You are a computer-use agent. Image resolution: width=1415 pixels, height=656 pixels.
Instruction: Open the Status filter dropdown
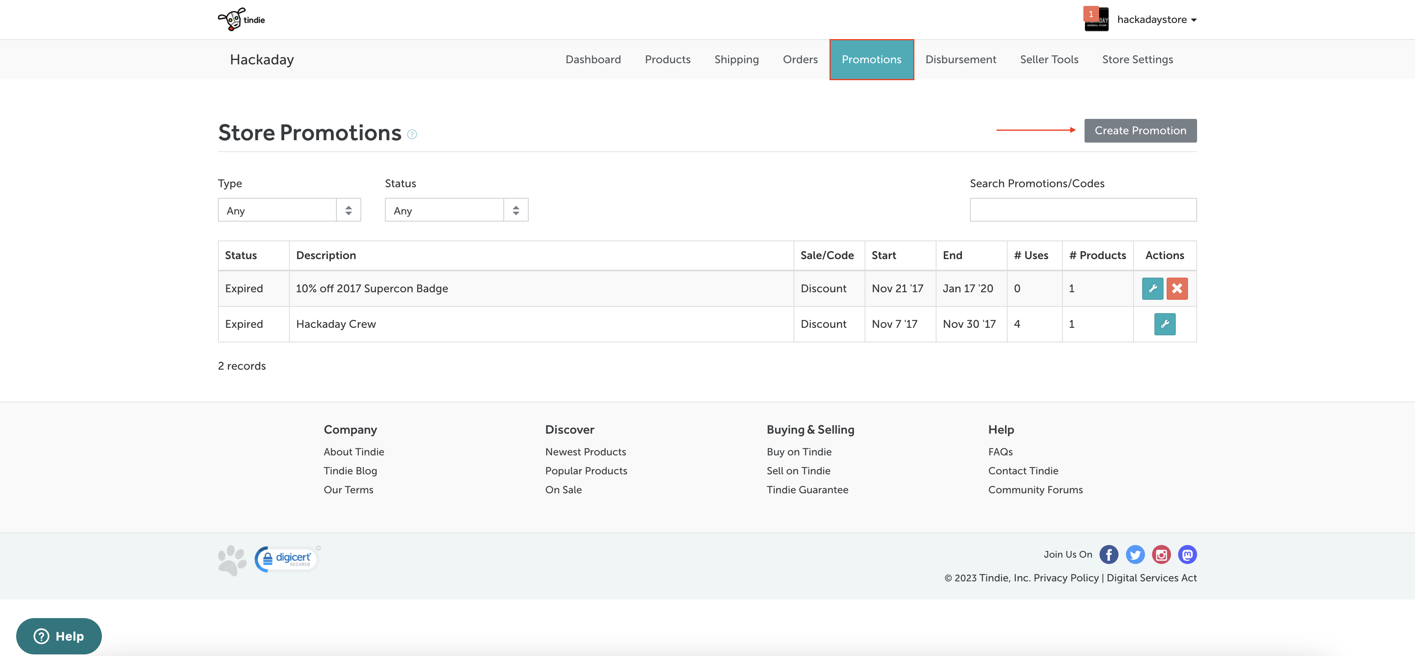click(456, 211)
